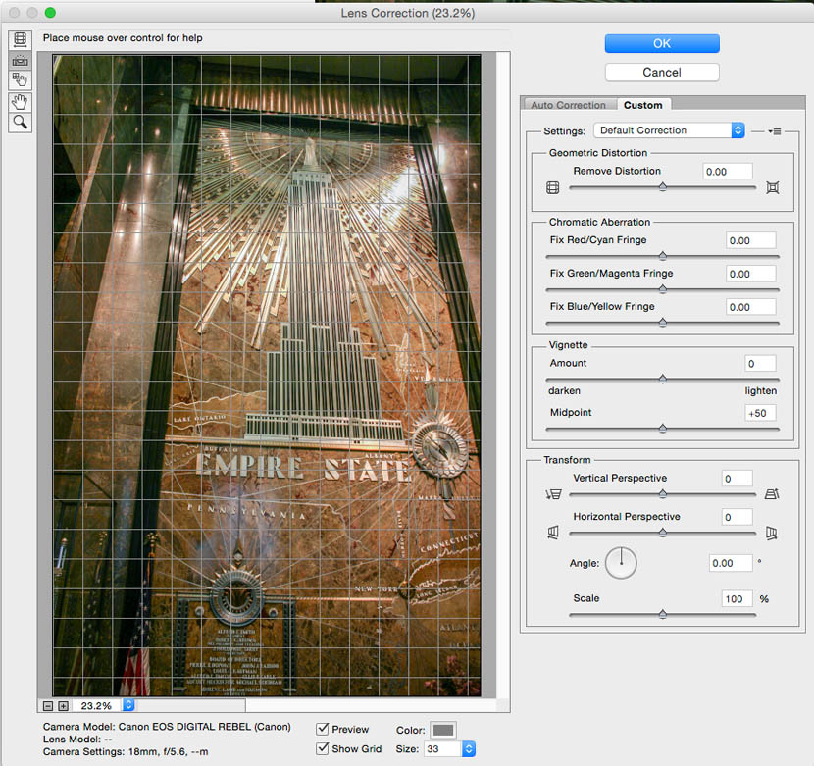This screenshot has height=766, width=814.
Task: Click the Vertical Perspective value field
Action: point(737,479)
